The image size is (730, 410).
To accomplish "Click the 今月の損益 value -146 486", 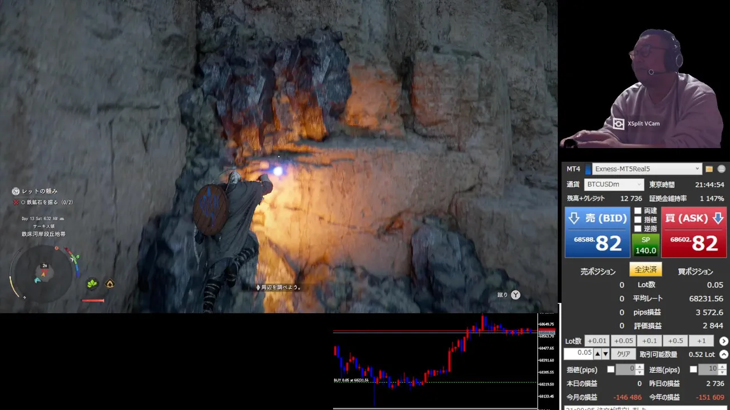I will (627, 397).
